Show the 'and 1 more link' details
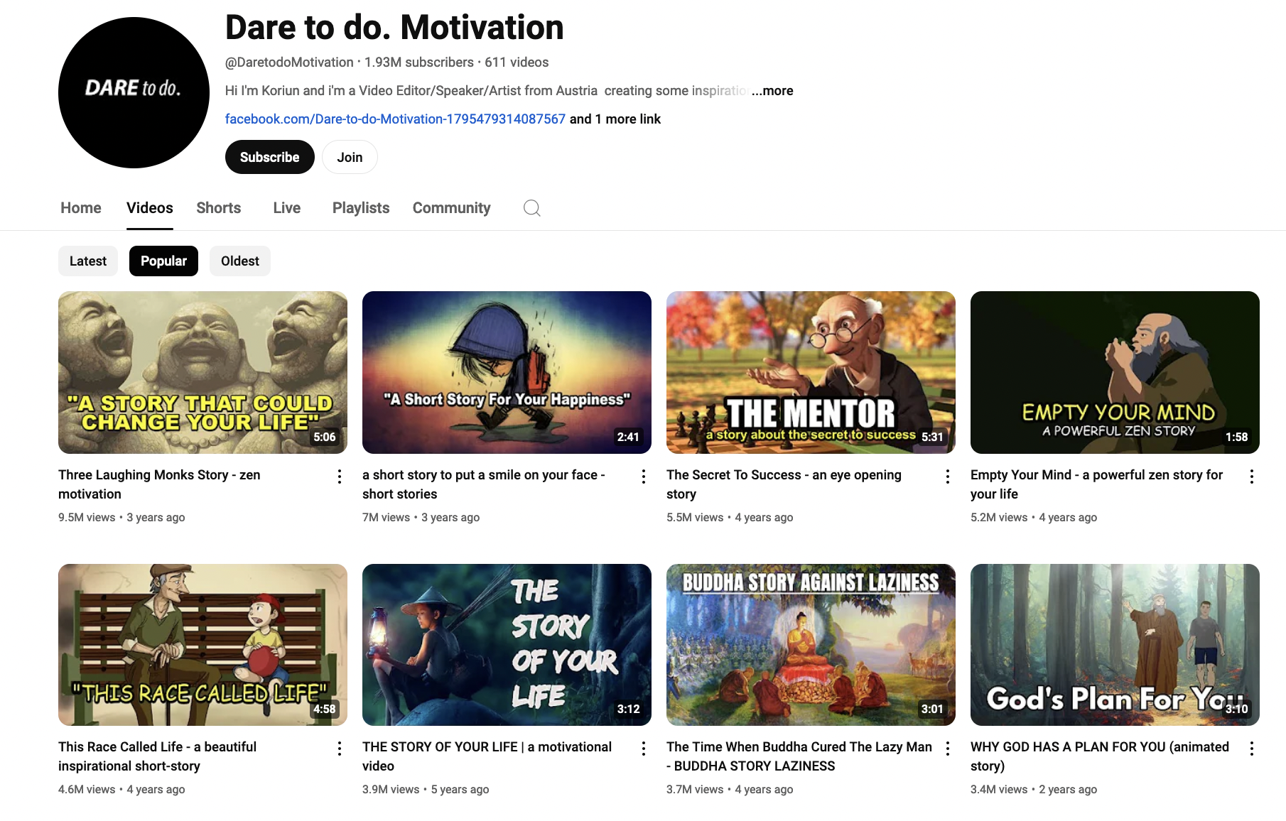The image size is (1286, 821). tap(615, 119)
